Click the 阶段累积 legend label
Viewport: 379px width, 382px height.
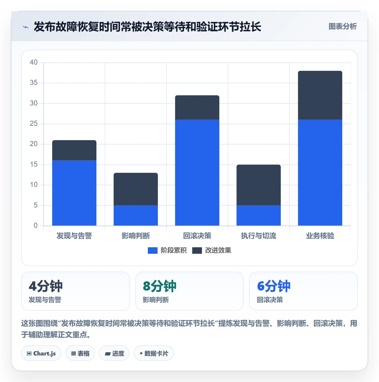click(x=174, y=251)
